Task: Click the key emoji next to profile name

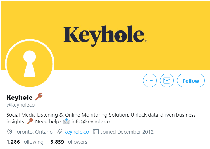Action: pos(39,97)
